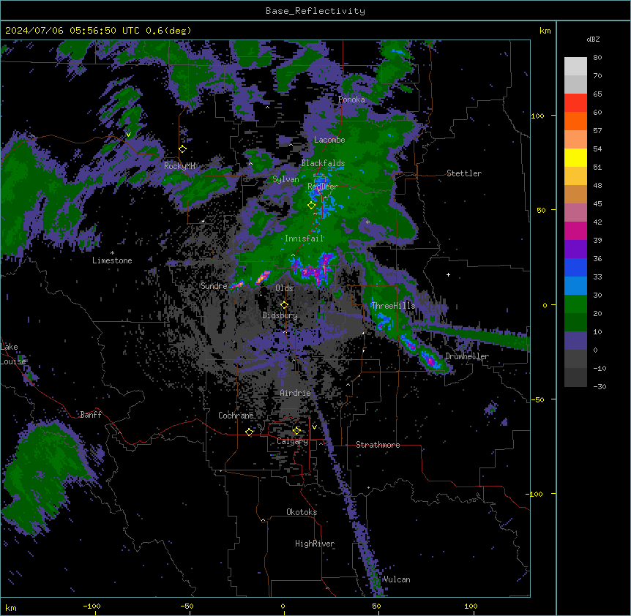The width and height of the screenshot is (631, 616).
Task: Pick the light blue 30-33 dBZ legend swatch
Action: [x=575, y=286]
